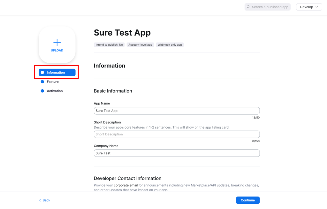Click the Back chevron arrow icon

(40, 200)
